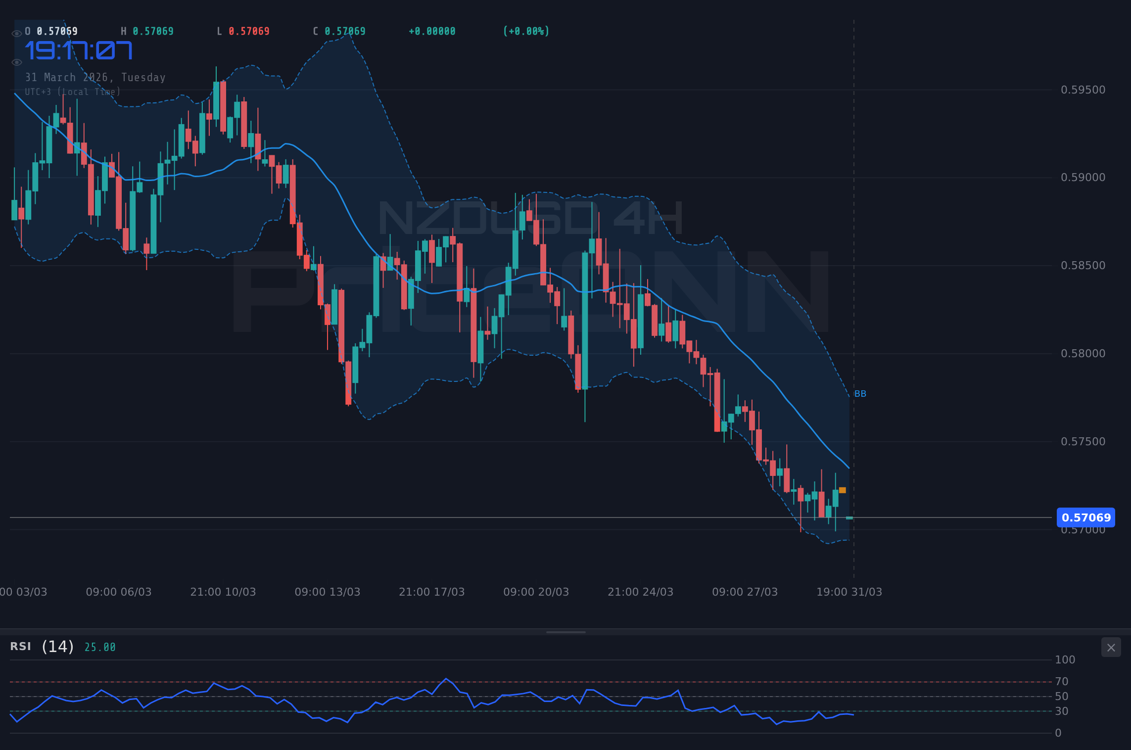Close the RSI indicator panel
This screenshot has width=1131, height=750.
(x=1111, y=647)
